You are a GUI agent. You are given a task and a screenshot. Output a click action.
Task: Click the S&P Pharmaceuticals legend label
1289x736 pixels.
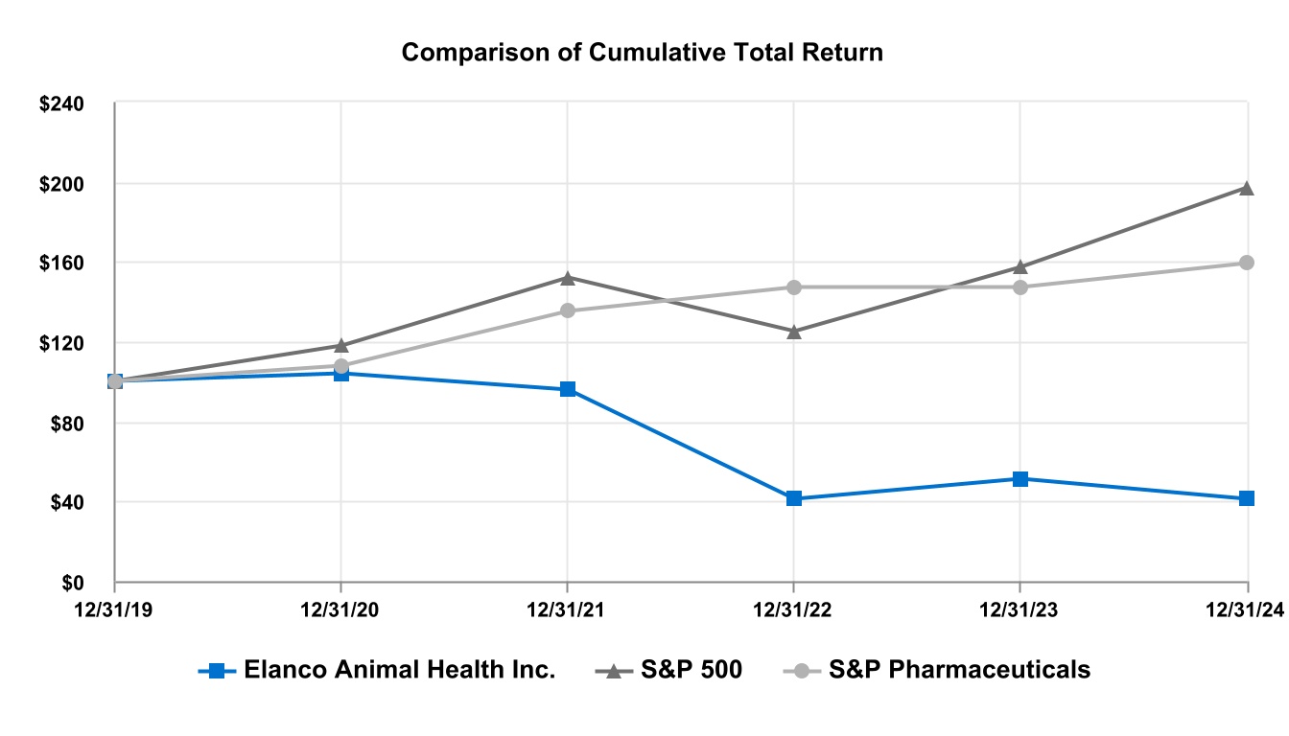point(959,670)
